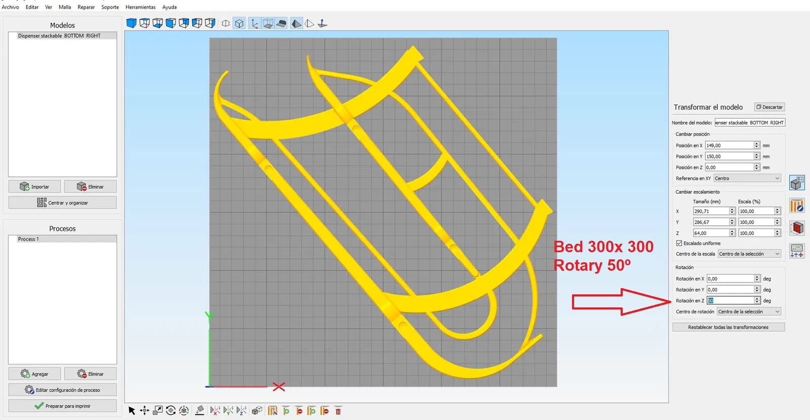Open the Malla menu
Screen dimensions: 810x420
65,7
